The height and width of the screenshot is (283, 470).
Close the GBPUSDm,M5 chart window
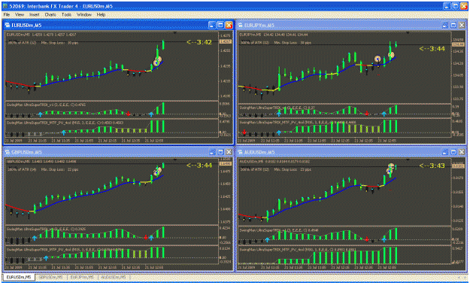(229, 152)
